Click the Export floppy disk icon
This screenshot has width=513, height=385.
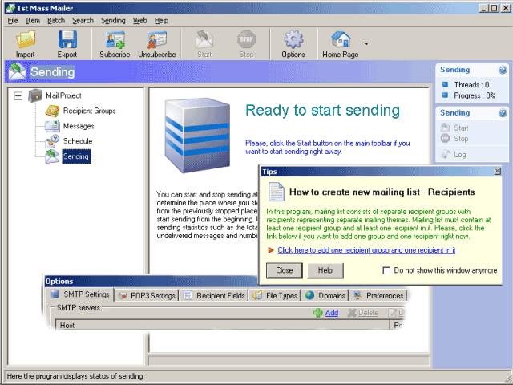pos(67,43)
